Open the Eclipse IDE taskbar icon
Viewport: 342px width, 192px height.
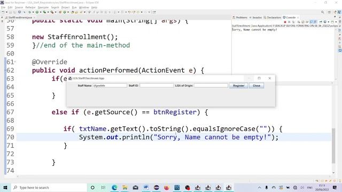tap(157, 187)
